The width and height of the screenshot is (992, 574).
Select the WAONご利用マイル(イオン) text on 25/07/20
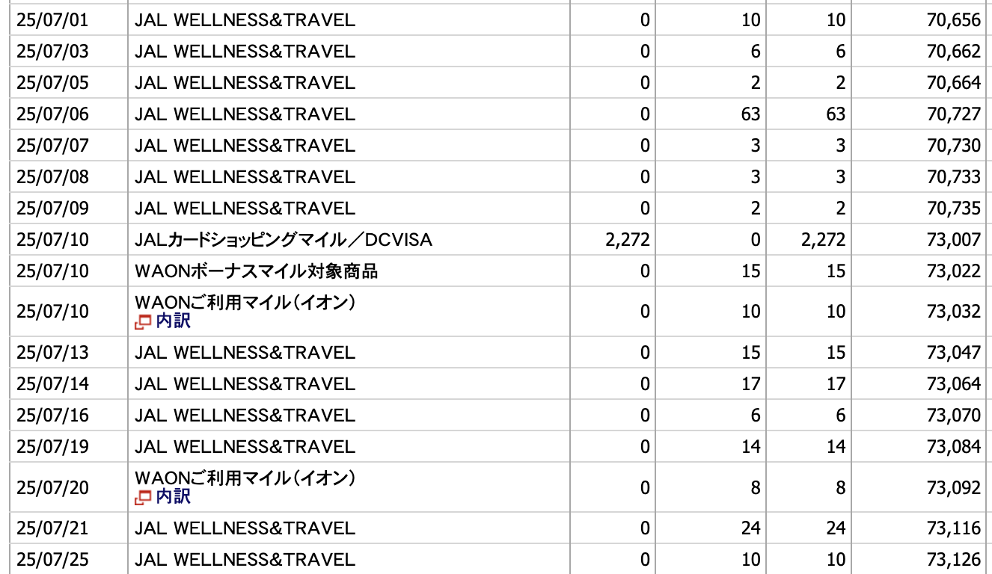pos(245,478)
